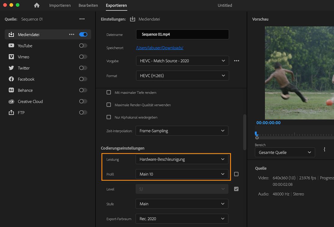334x227 pixels.
Task: Enable the YouTube export toggle
Action: [x=83, y=46]
